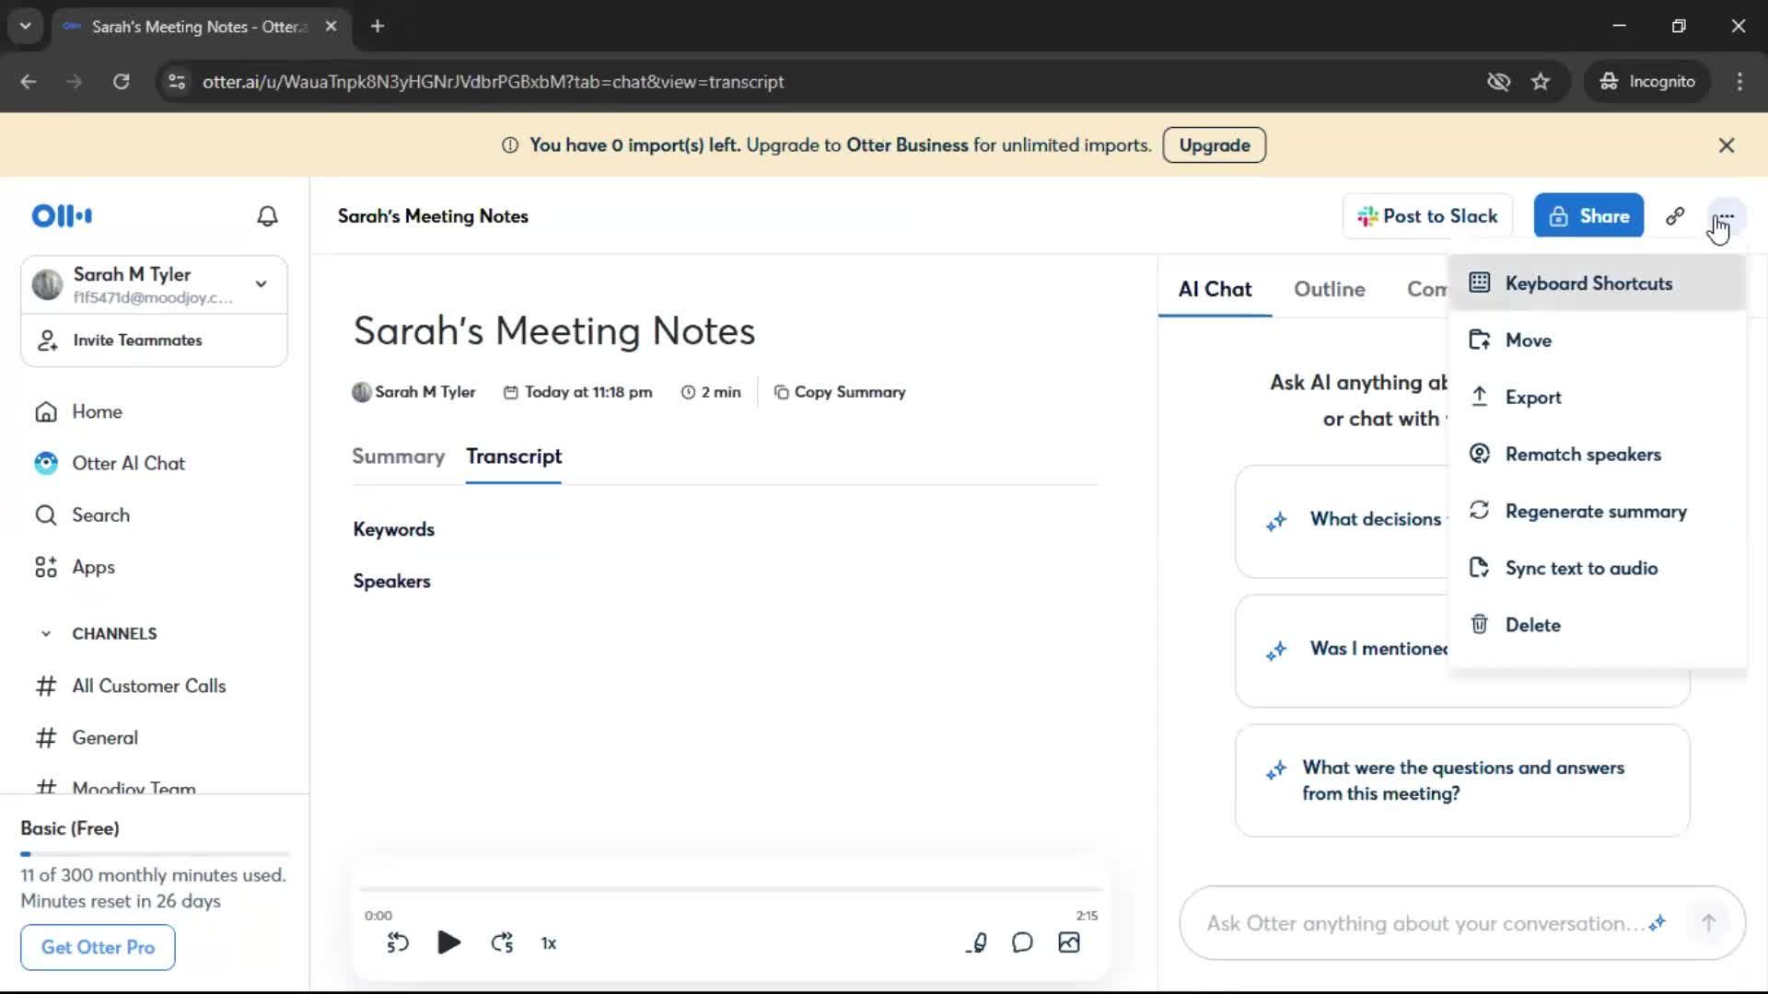Viewport: 1768px width, 994px height.
Task: Open Otter AI Chat in the sidebar
Action: coord(110,463)
